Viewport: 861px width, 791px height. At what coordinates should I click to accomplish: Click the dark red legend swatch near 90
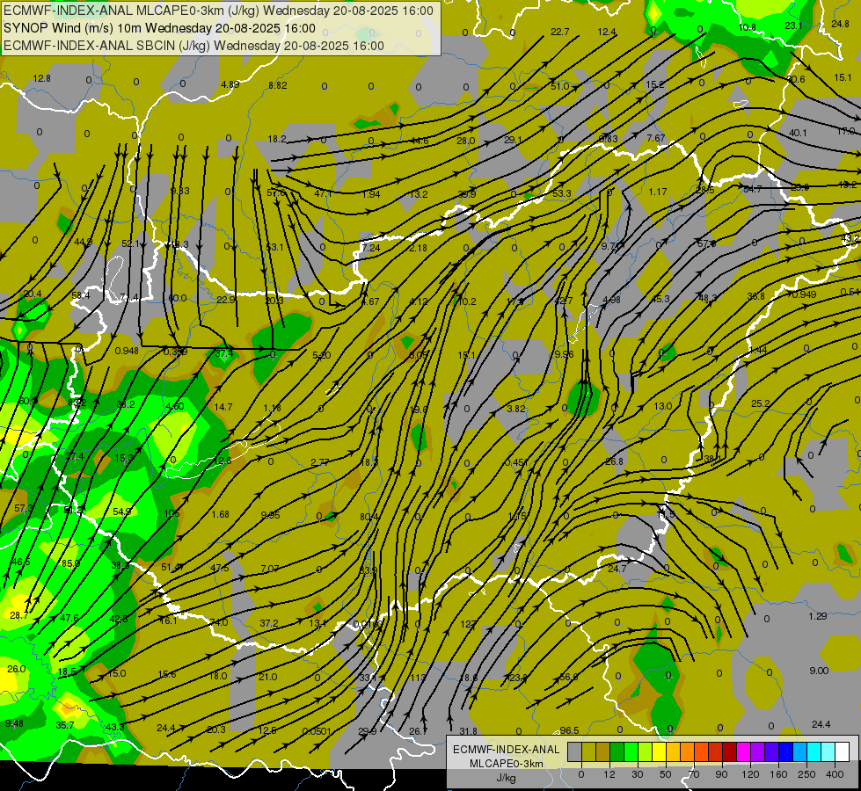coord(729,751)
